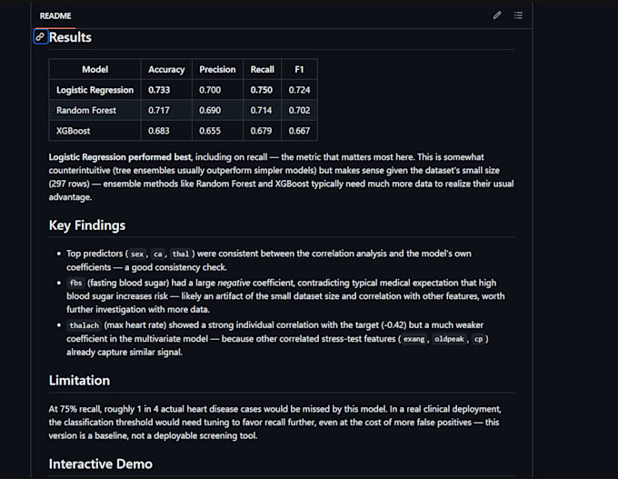618x479 pixels.
Task: Click the pencil icon to edit README
Action: (x=497, y=15)
